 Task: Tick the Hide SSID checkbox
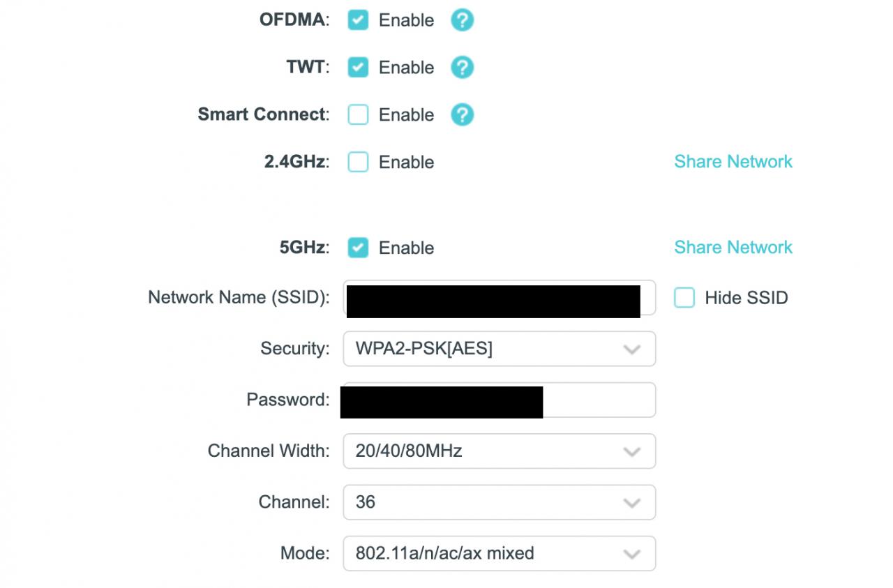coord(684,298)
